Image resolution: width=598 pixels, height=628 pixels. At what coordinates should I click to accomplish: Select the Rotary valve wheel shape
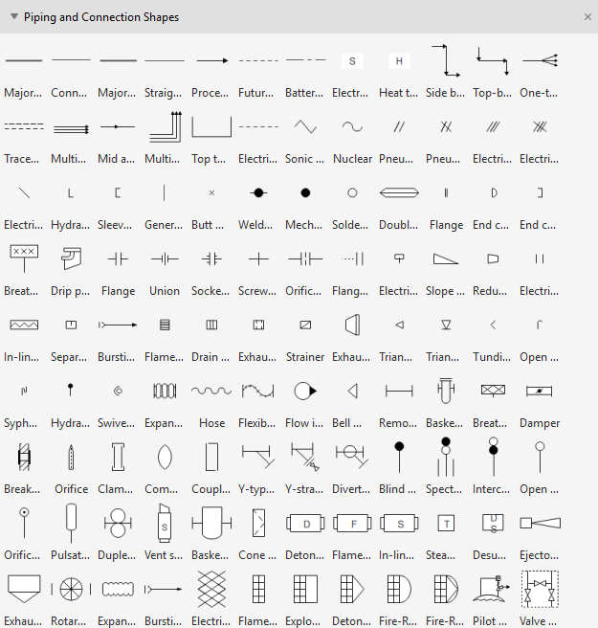click(x=71, y=589)
